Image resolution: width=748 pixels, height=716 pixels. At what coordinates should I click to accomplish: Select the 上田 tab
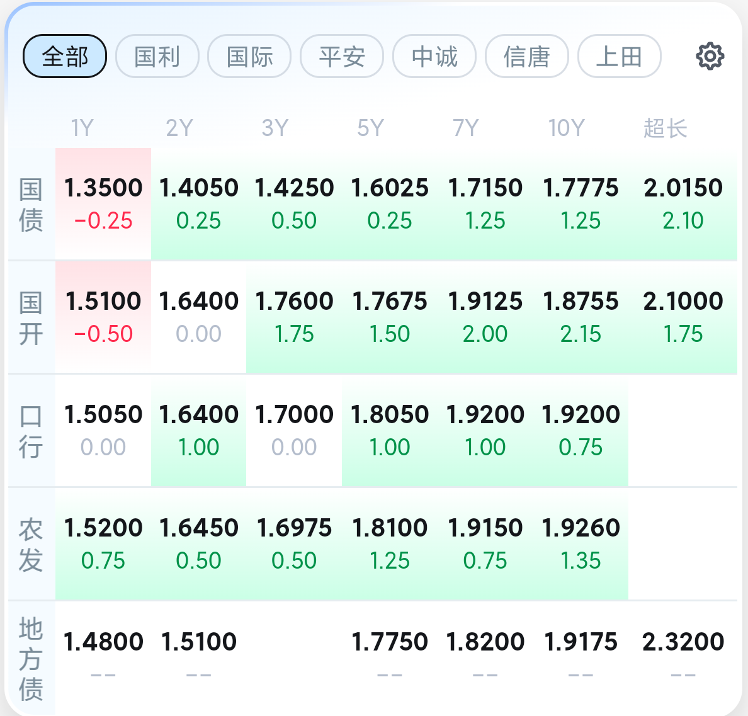click(620, 56)
